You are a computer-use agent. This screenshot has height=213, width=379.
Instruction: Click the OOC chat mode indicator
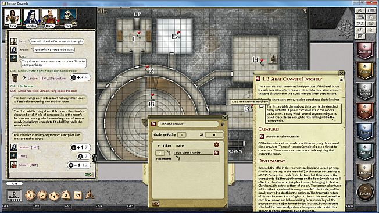pyautogui.click(x=88, y=175)
